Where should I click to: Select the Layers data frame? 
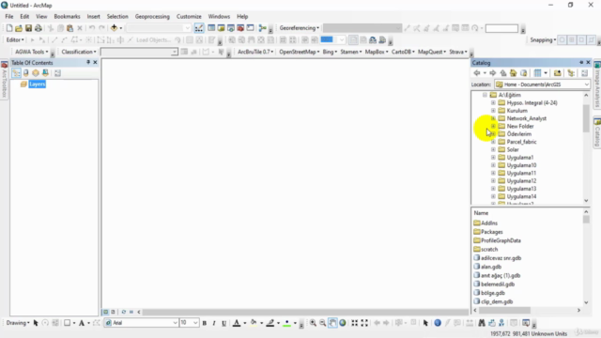pyautogui.click(x=38, y=84)
